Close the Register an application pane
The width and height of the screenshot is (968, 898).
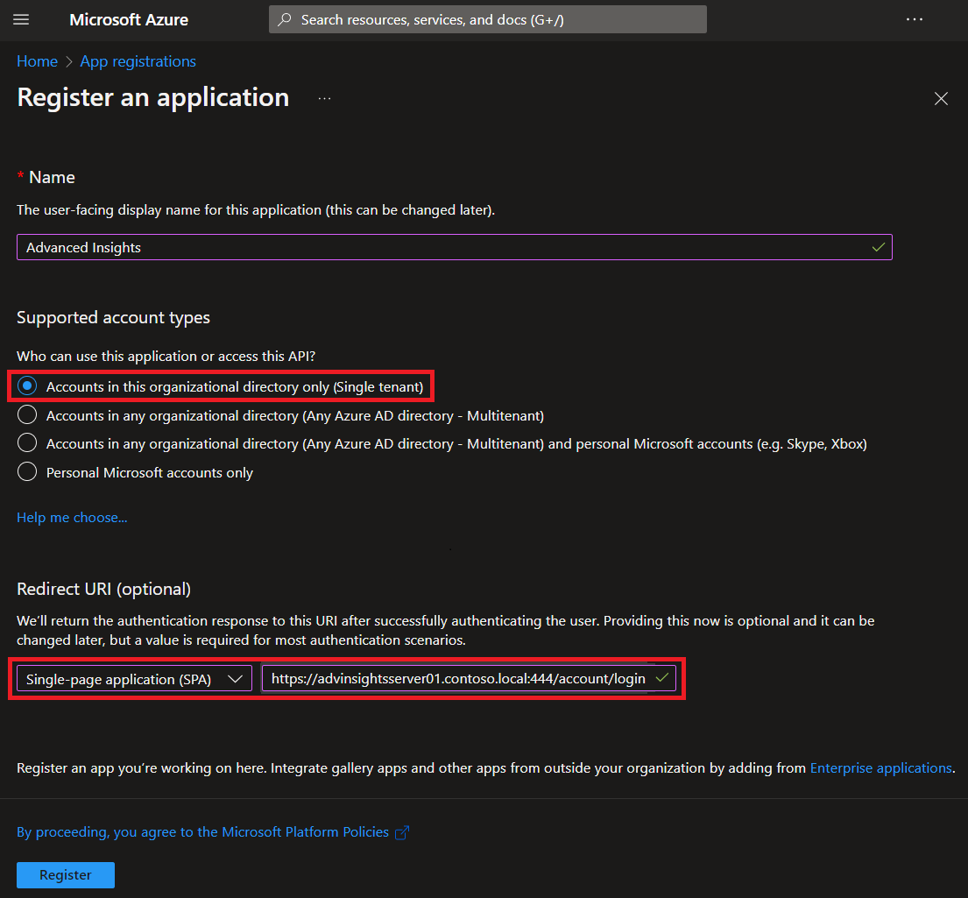coord(941,99)
